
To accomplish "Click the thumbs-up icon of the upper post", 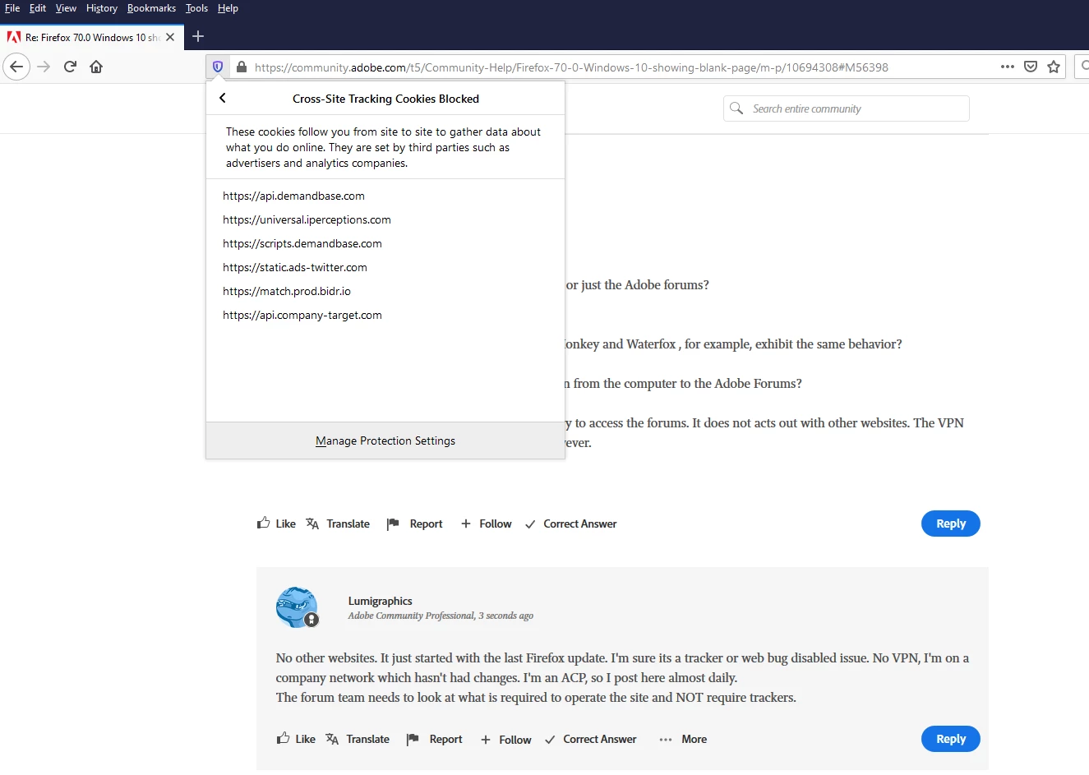I will (263, 523).
